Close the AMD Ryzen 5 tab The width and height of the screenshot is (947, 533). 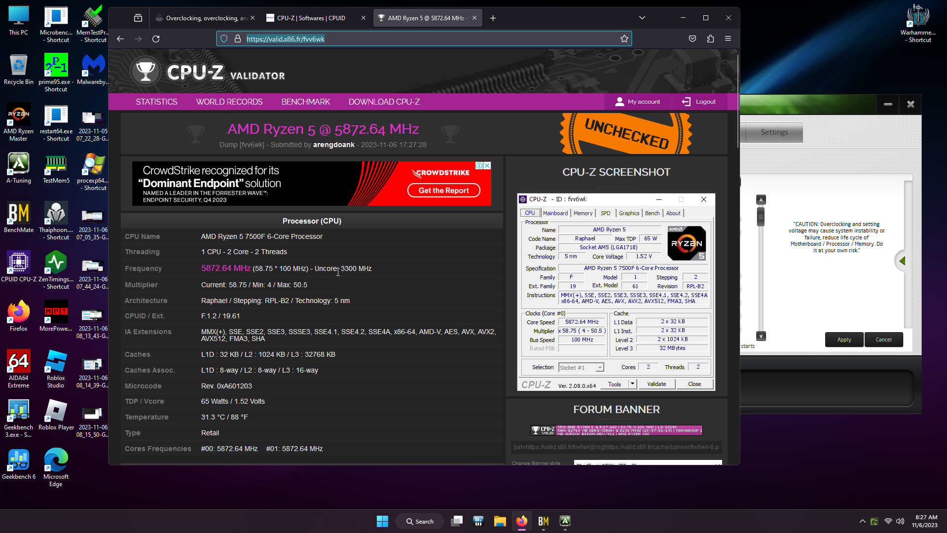pos(474,18)
